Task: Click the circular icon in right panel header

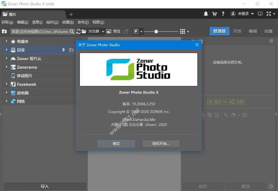Action: (x=271, y=41)
